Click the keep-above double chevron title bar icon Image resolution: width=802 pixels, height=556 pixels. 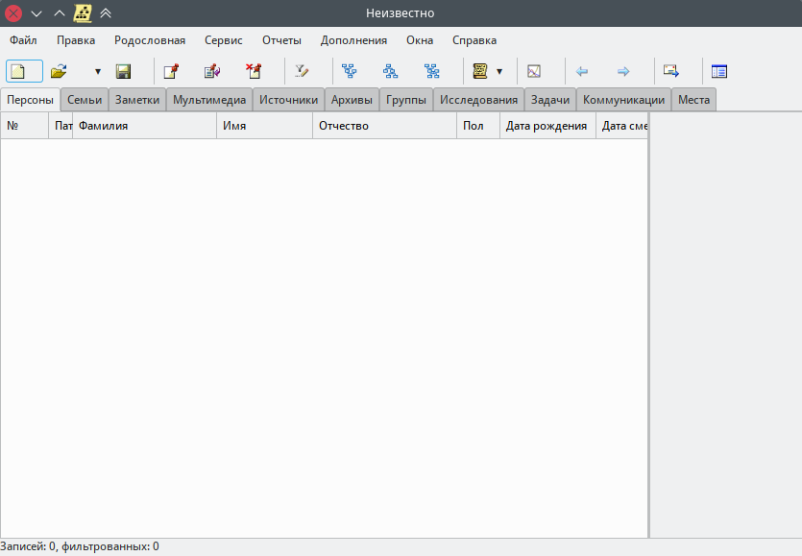click(106, 13)
